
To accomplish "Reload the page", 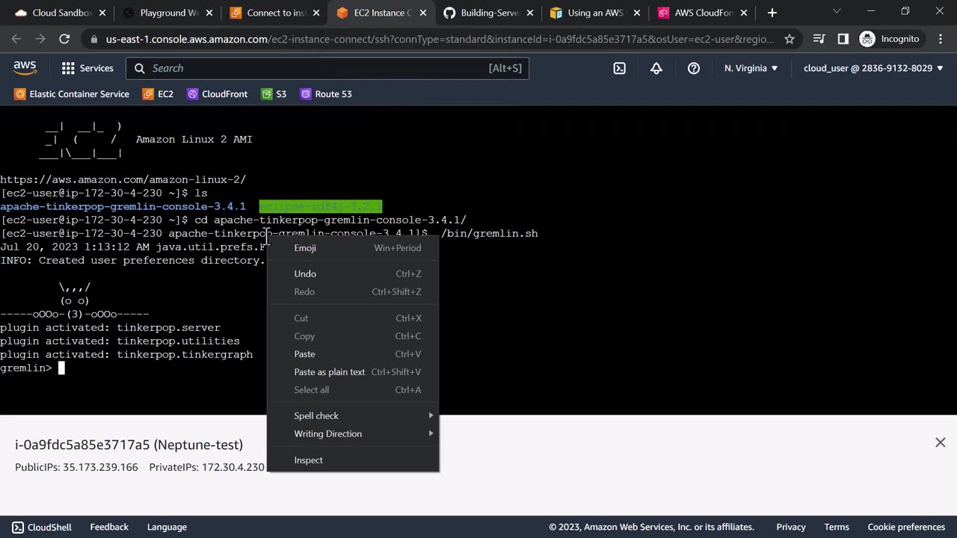I will pos(64,39).
